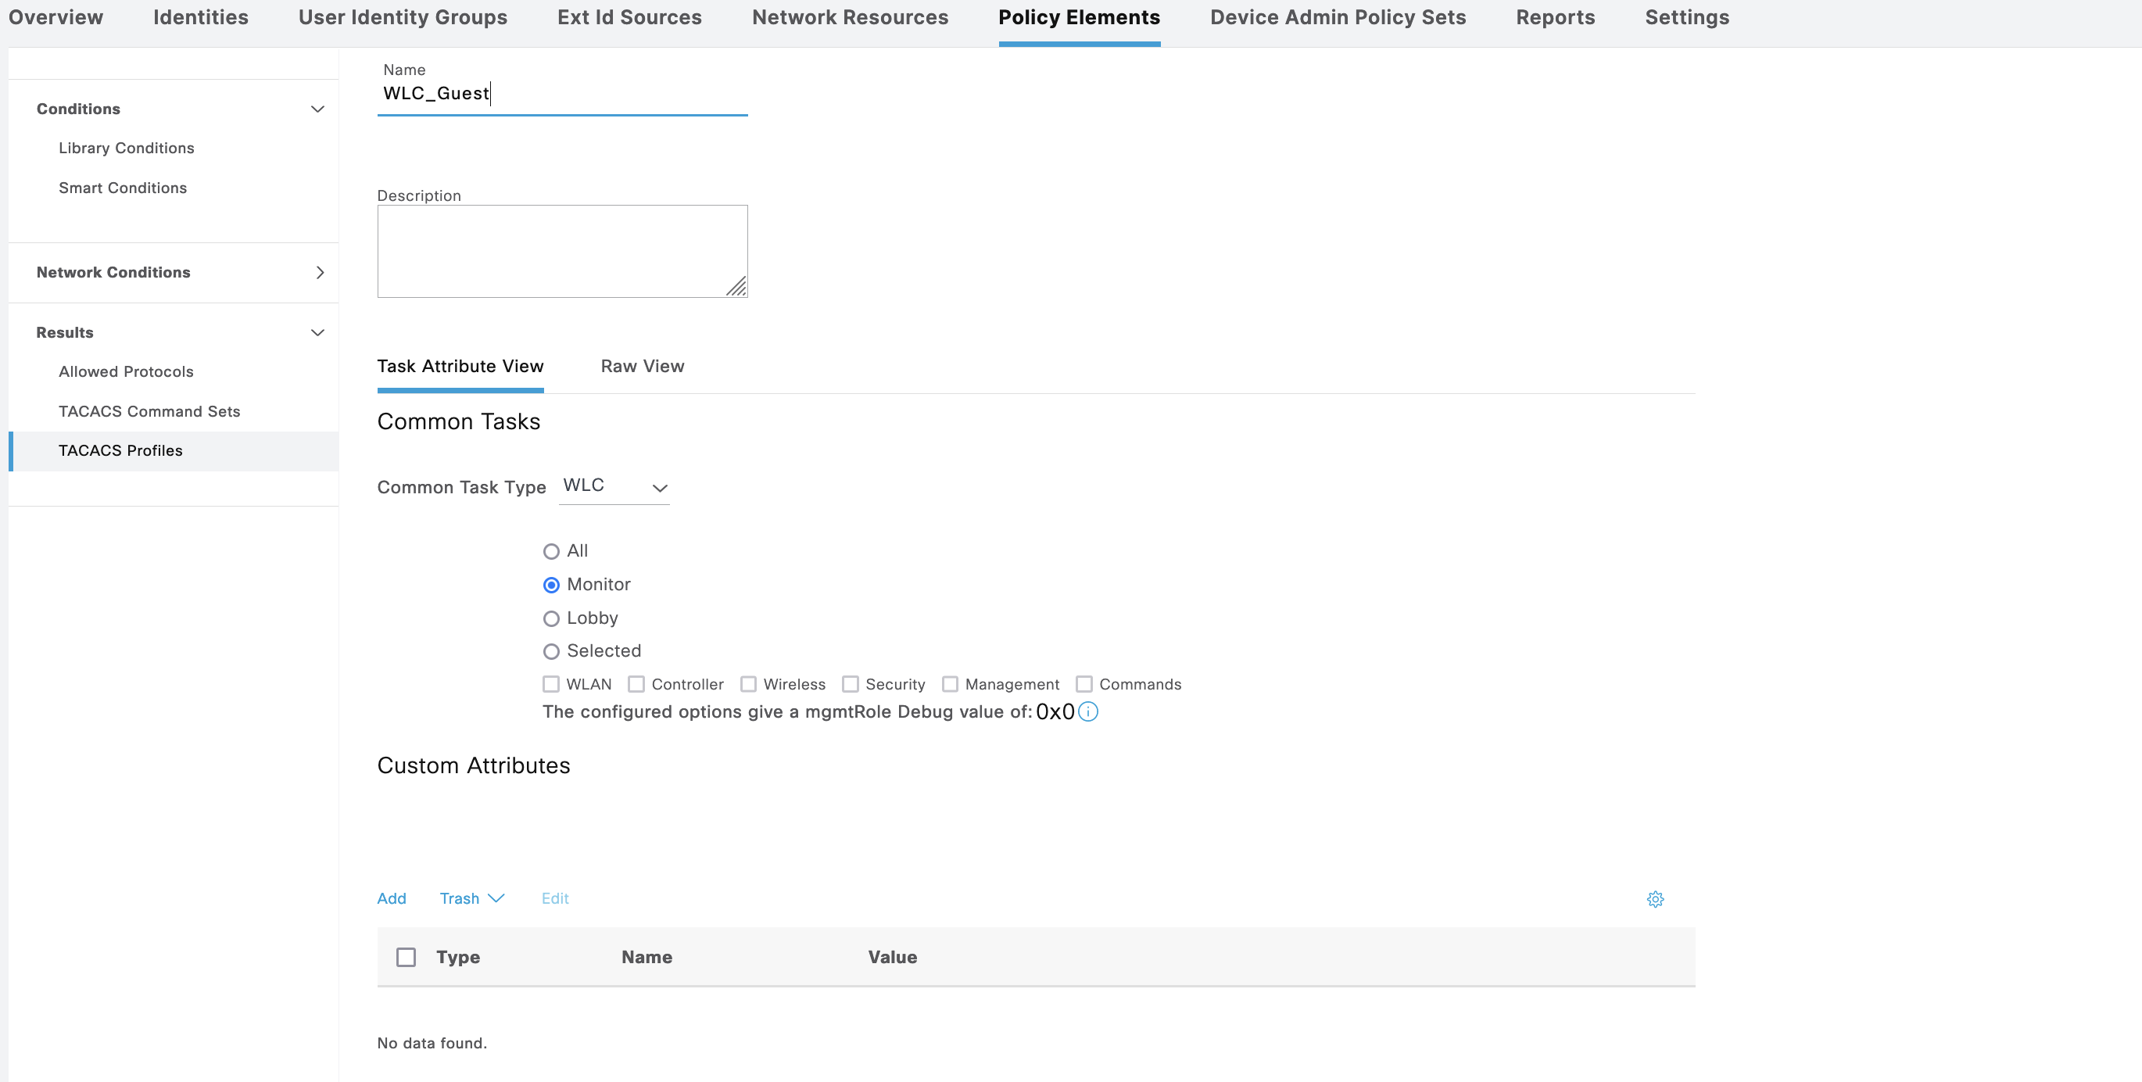The image size is (2142, 1082).
Task: Click into the Description text area
Action: pyautogui.click(x=562, y=251)
